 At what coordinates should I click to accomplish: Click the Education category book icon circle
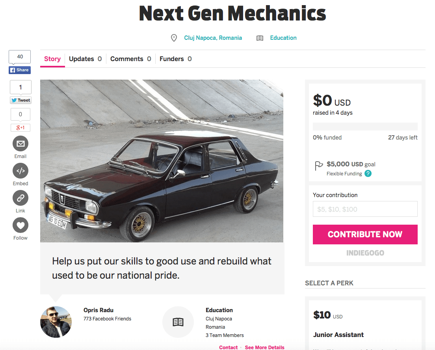(178, 322)
